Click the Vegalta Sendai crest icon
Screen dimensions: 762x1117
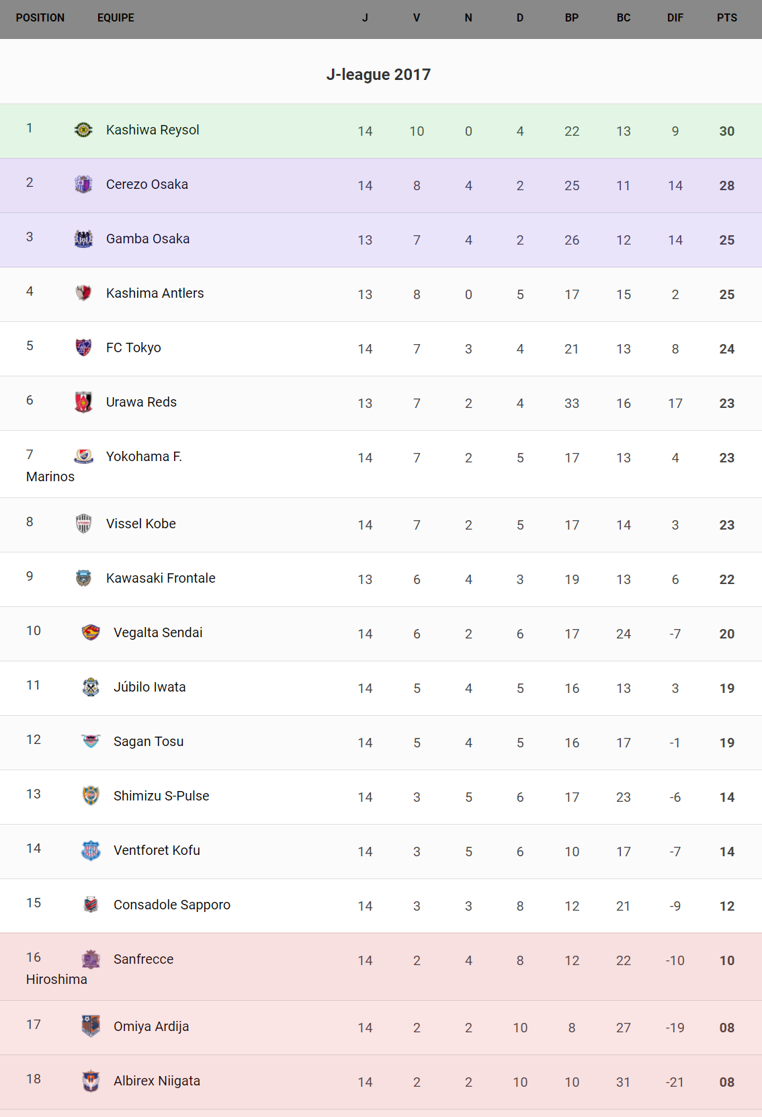(x=91, y=632)
